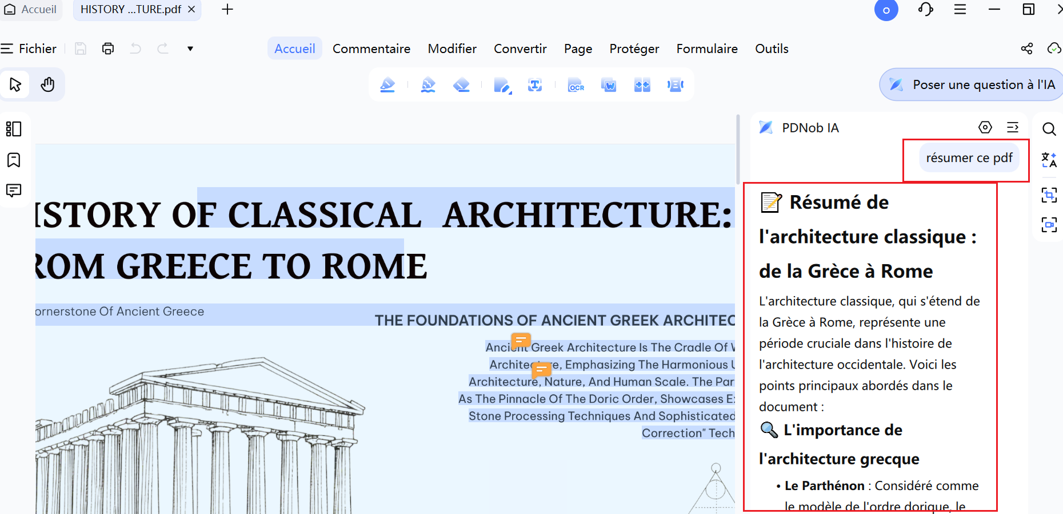Activate the hand pan tool
This screenshot has width=1063, height=514.
[47, 84]
